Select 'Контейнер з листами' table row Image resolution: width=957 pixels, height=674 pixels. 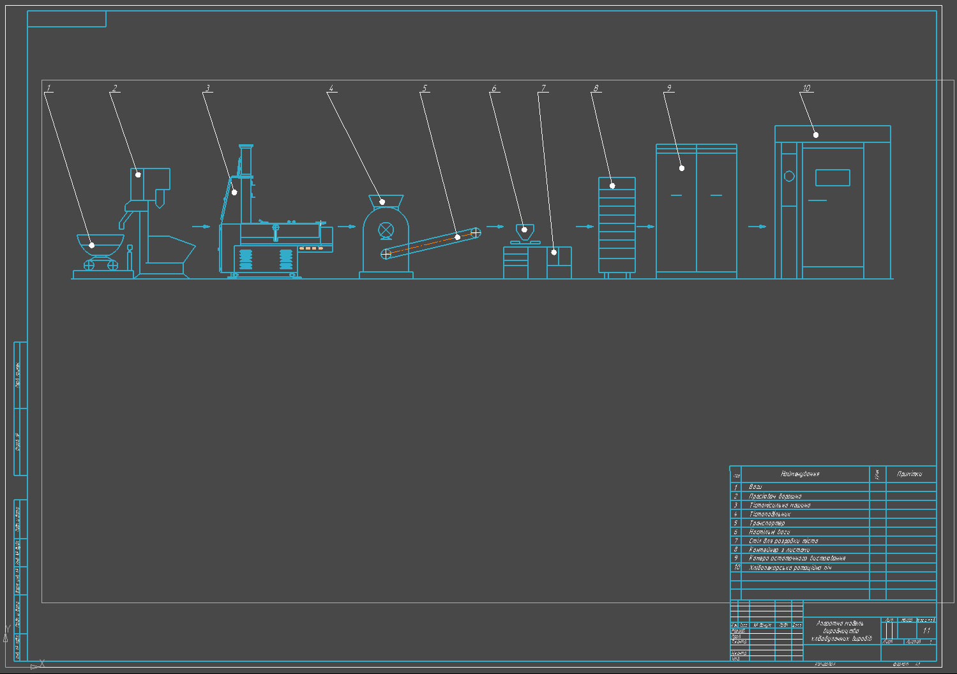coord(780,550)
